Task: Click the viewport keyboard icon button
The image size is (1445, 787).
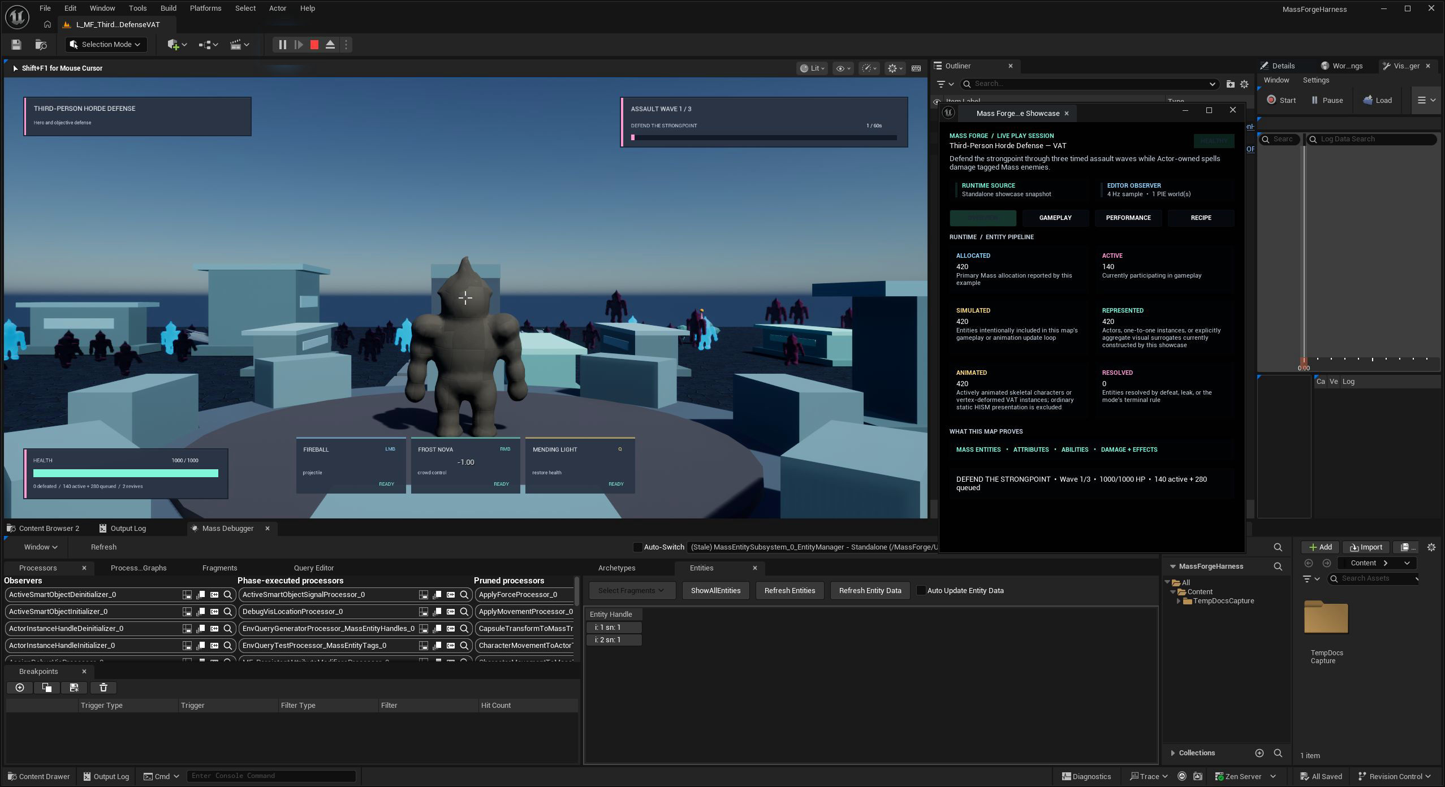Action: pyautogui.click(x=916, y=68)
